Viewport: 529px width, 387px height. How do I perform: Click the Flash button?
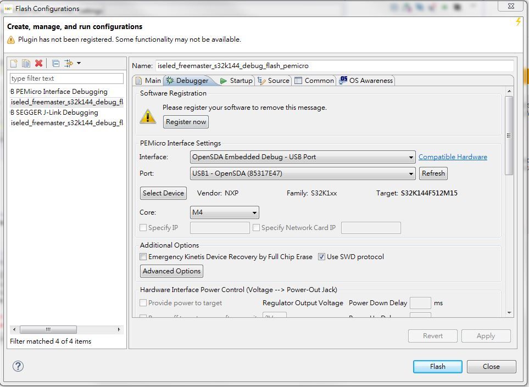(x=438, y=367)
